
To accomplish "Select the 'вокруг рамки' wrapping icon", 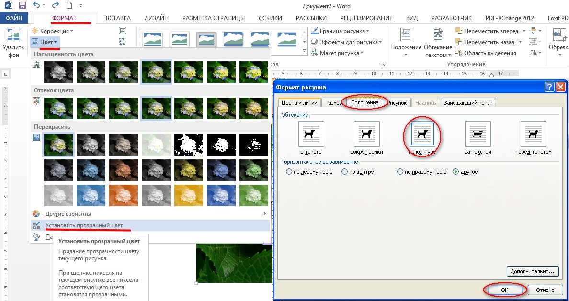I will [x=367, y=134].
